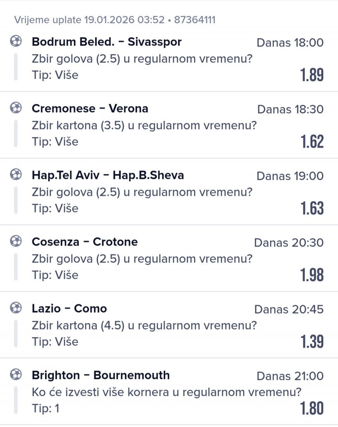Tap soccer ball icon next to Cosenza – Crotone

click(16, 241)
